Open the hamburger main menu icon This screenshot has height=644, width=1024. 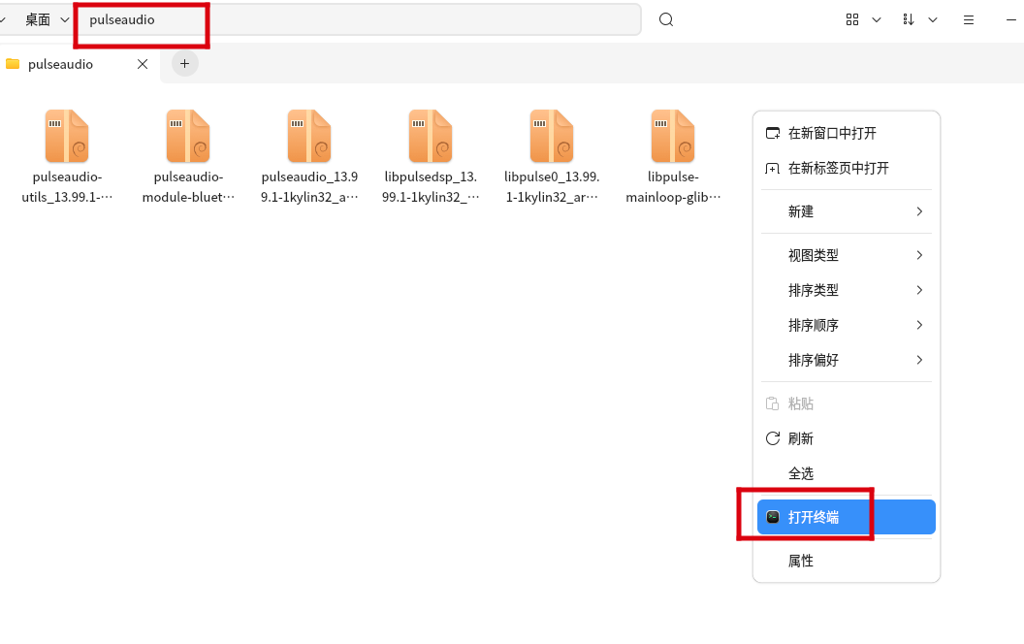(x=968, y=18)
